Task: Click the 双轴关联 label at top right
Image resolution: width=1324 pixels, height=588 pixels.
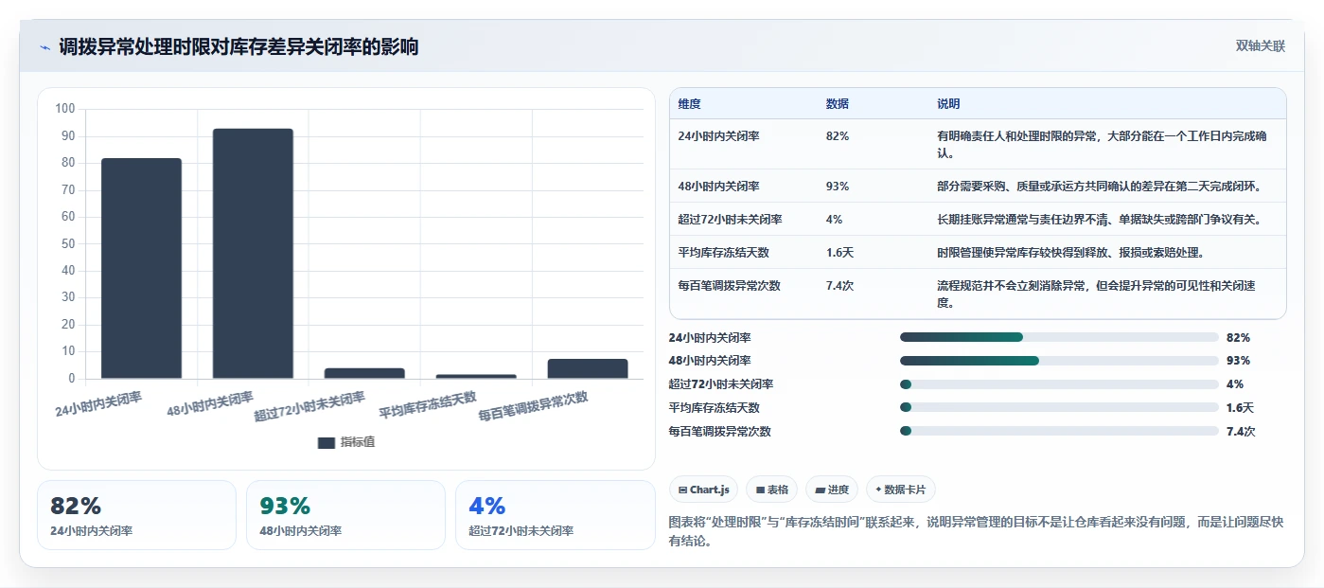Action: pyautogui.click(x=1260, y=46)
